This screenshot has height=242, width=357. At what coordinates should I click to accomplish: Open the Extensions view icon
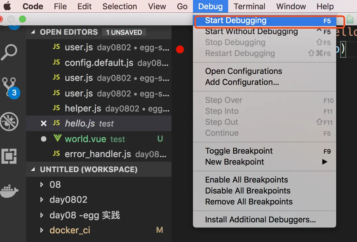tap(9, 156)
